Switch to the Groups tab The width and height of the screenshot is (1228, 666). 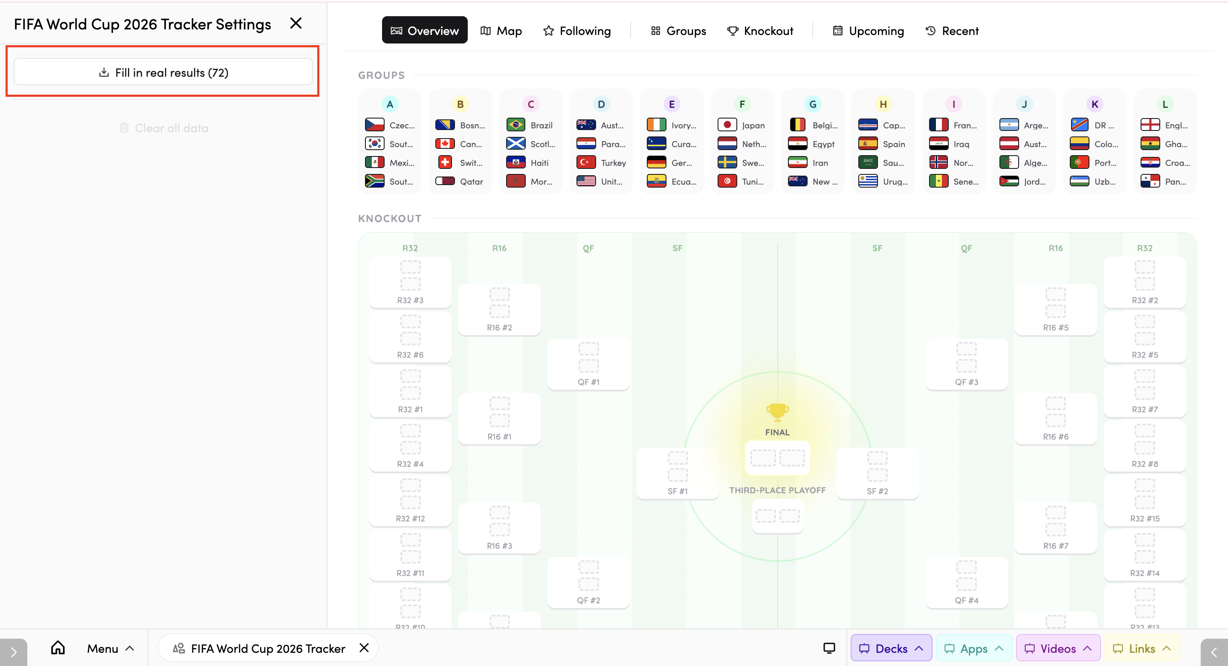click(678, 31)
